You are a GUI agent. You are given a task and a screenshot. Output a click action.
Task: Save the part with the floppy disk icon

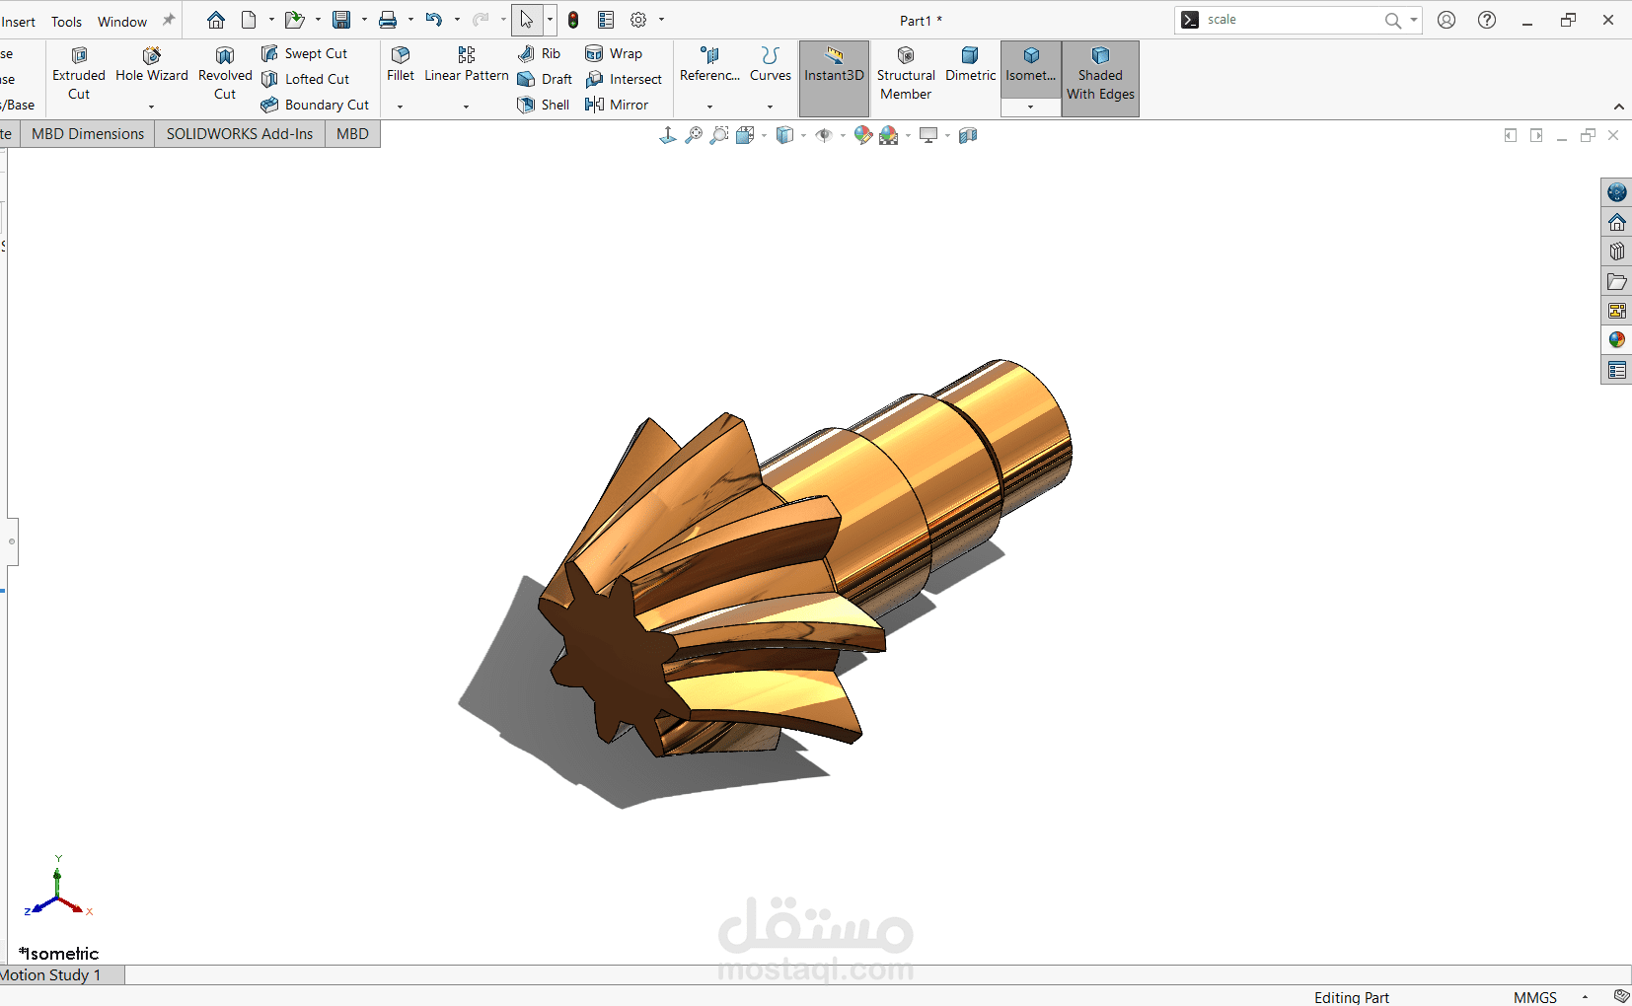(341, 20)
